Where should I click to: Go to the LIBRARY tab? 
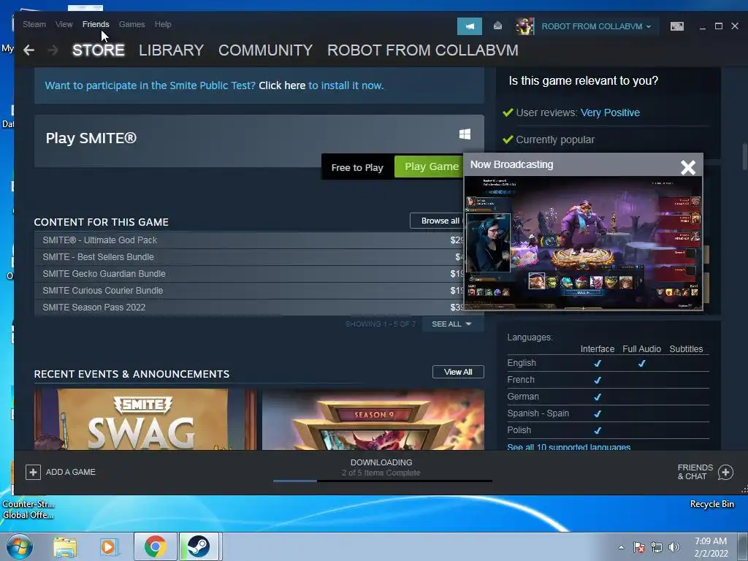pyautogui.click(x=171, y=50)
